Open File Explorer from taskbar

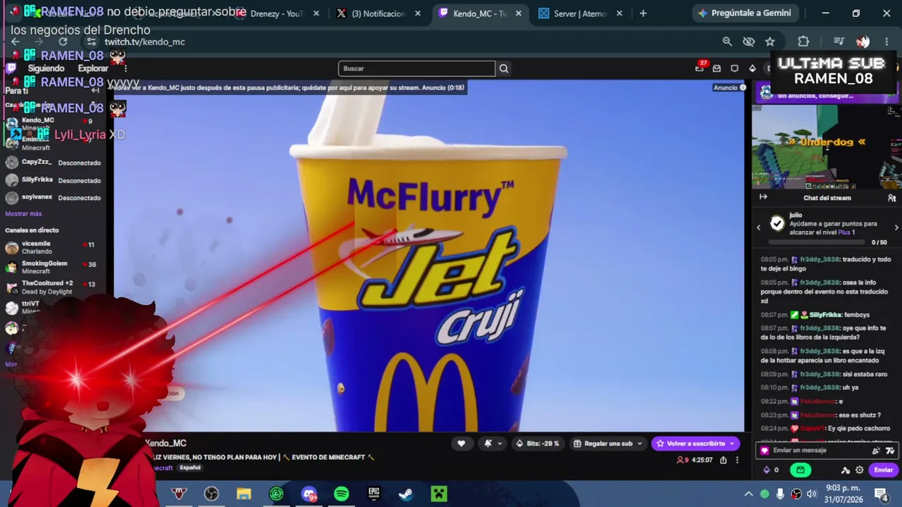244,494
